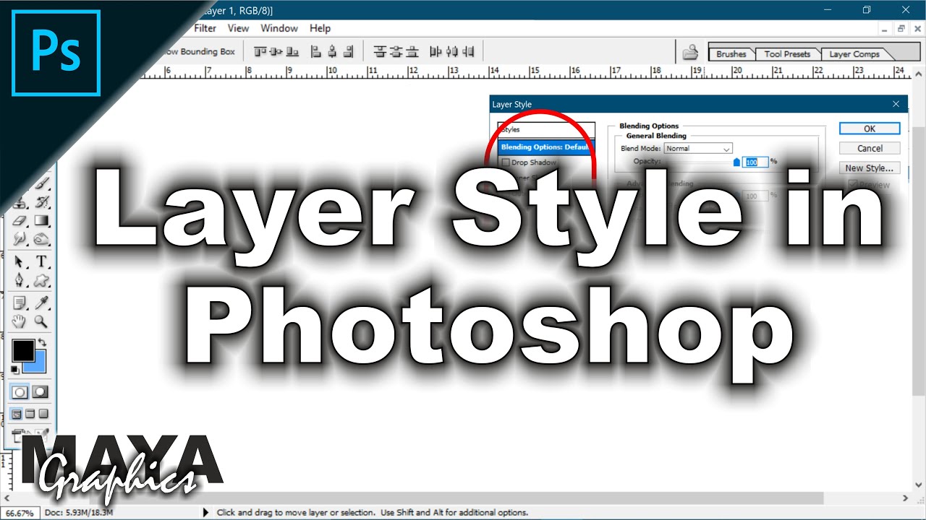This screenshot has width=926, height=520.
Task: Select the Zoom magnifier tool
Action: pos(41,321)
